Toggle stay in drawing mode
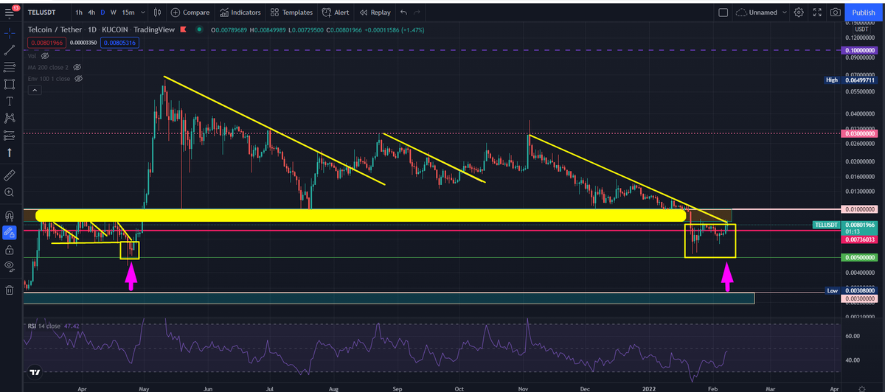This screenshot has height=392, width=885. [10, 232]
